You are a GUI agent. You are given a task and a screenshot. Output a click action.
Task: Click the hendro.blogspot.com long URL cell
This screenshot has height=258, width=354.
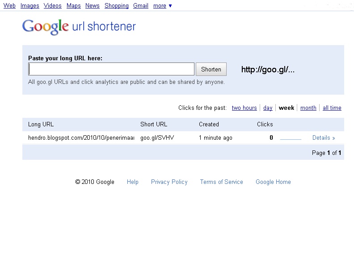pyautogui.click(x=81, y=138)
